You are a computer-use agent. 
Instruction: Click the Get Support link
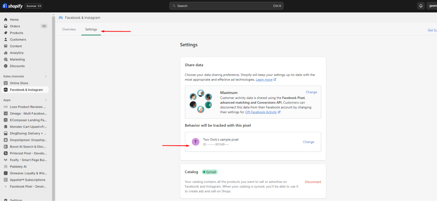point(432,30)
